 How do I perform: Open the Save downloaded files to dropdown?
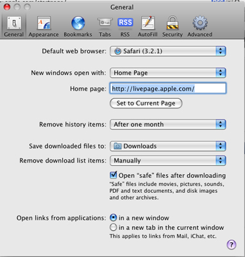coord(168,146)
